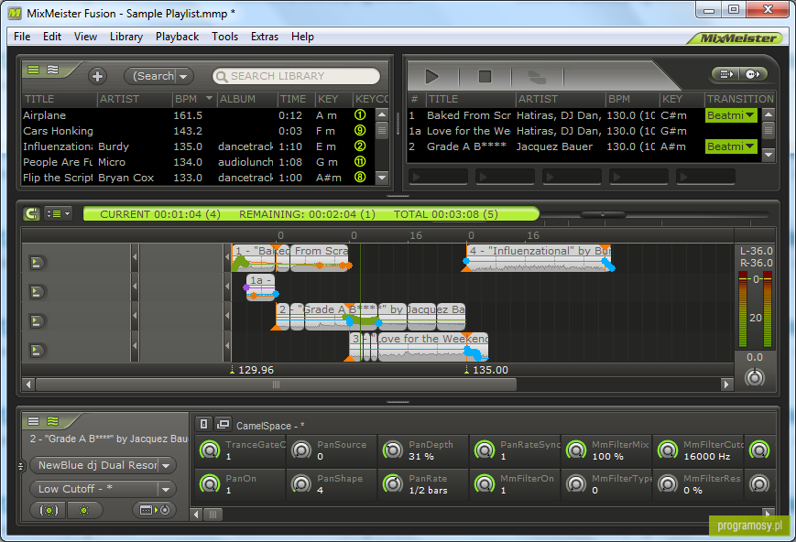The image size is (796, 542).
Task: Switch library panel to waveform view icon
Action: (53, 70)
